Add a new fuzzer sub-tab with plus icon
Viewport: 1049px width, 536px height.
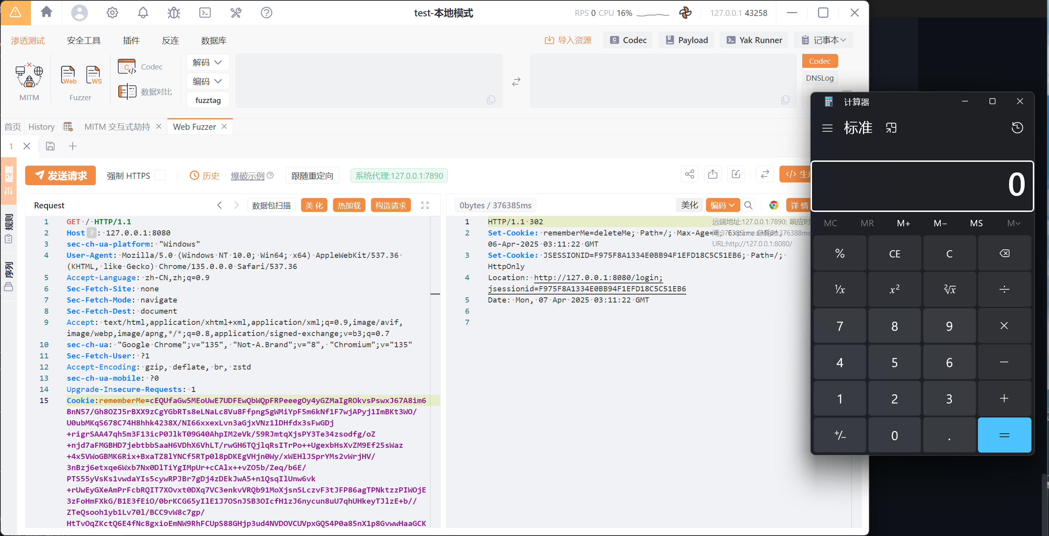point(73,146)
